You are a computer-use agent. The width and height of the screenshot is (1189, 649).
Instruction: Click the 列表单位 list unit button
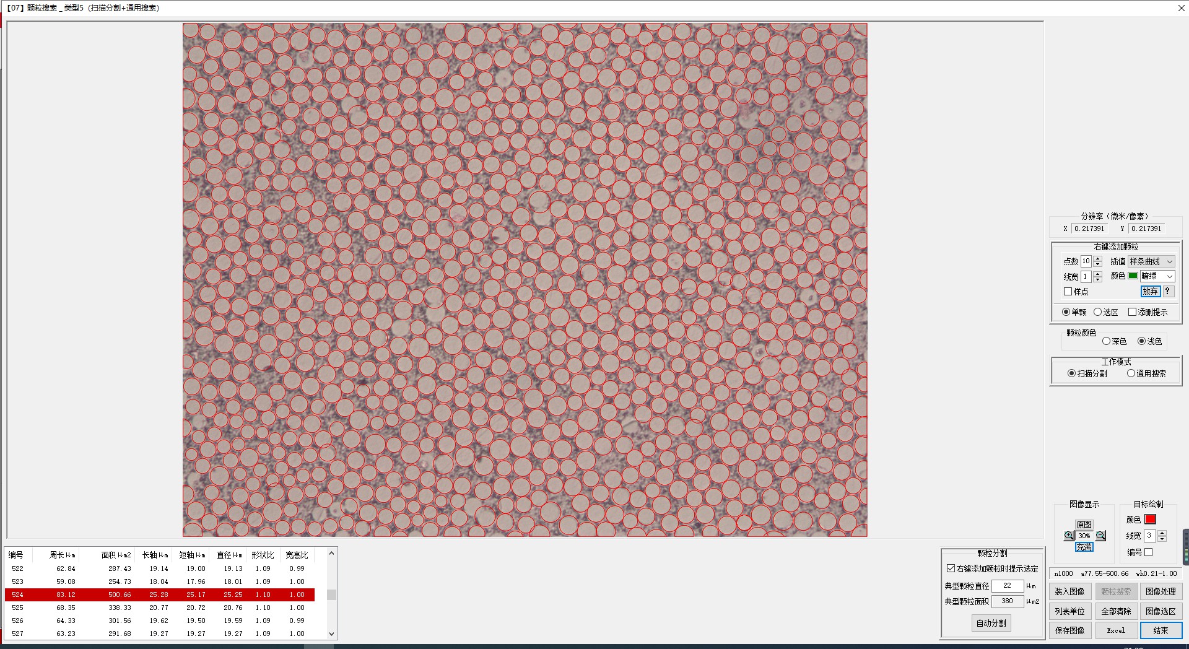pyautogui.click(x=1069, y=611)
